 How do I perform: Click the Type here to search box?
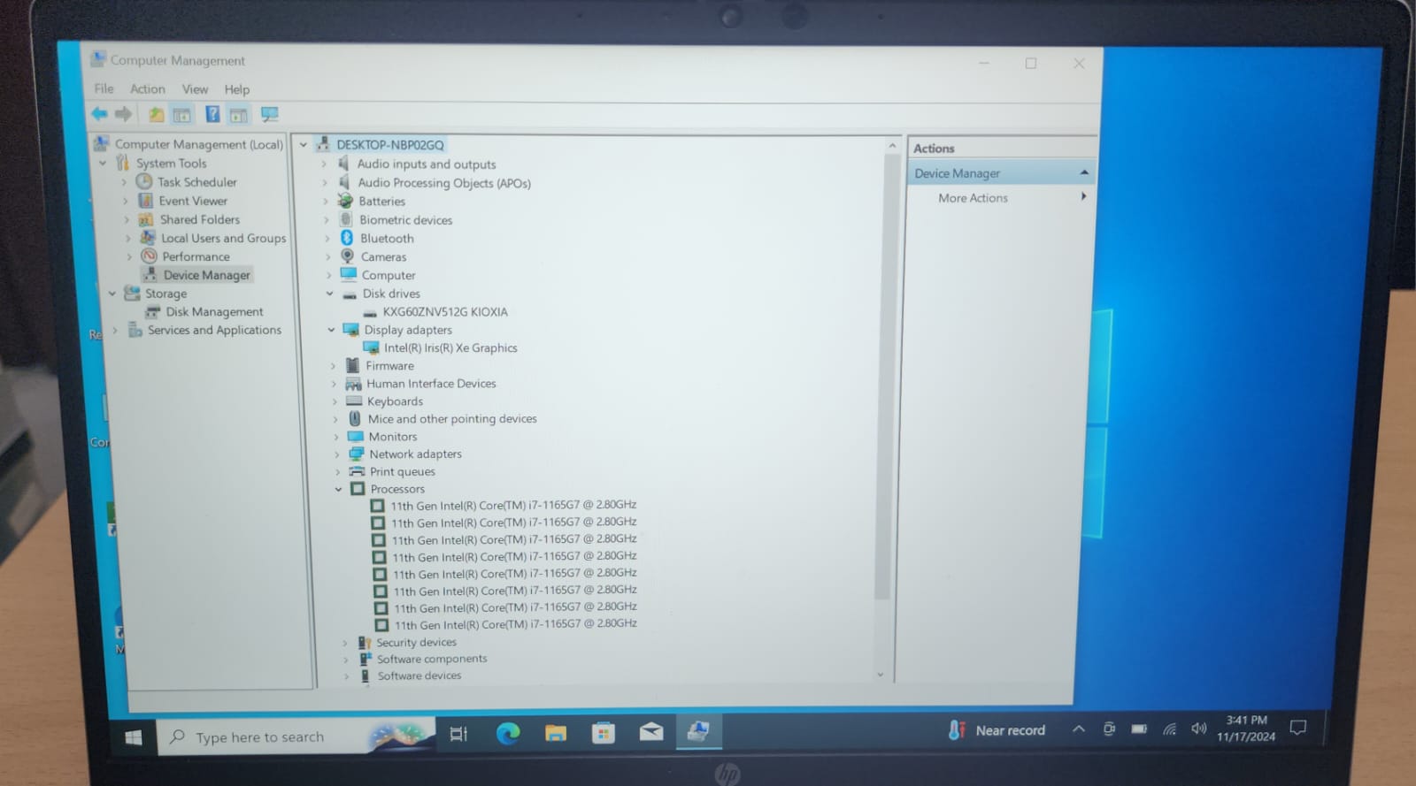[296, 736]
